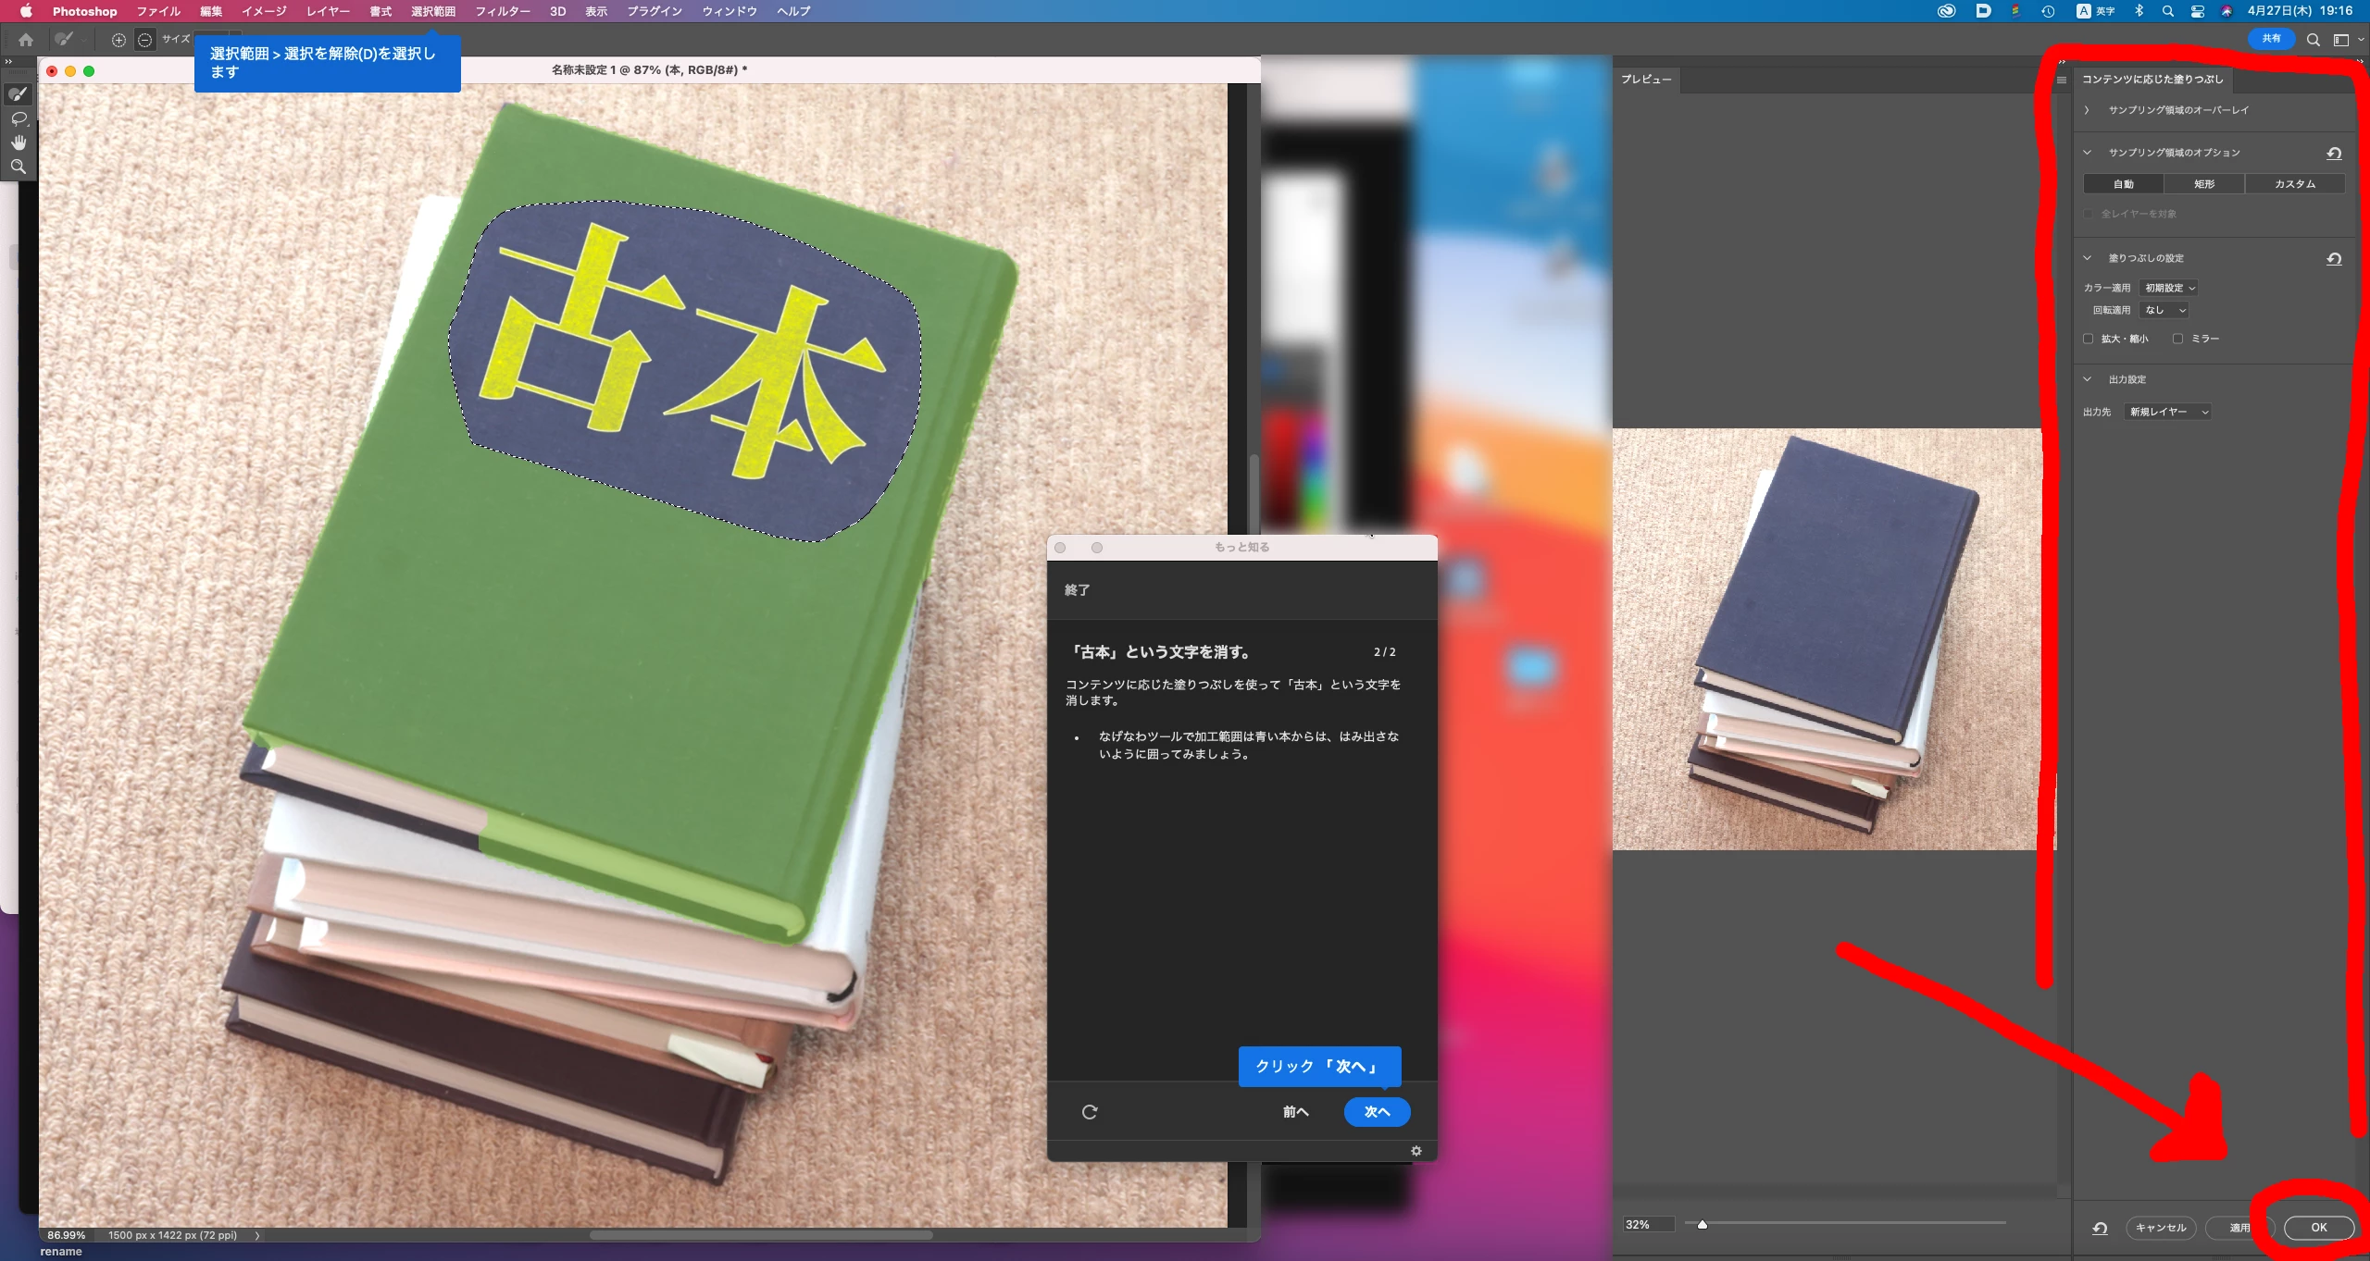
Task: Click the reload icon in the tutorial panel
Action: click(1090, 1112)
